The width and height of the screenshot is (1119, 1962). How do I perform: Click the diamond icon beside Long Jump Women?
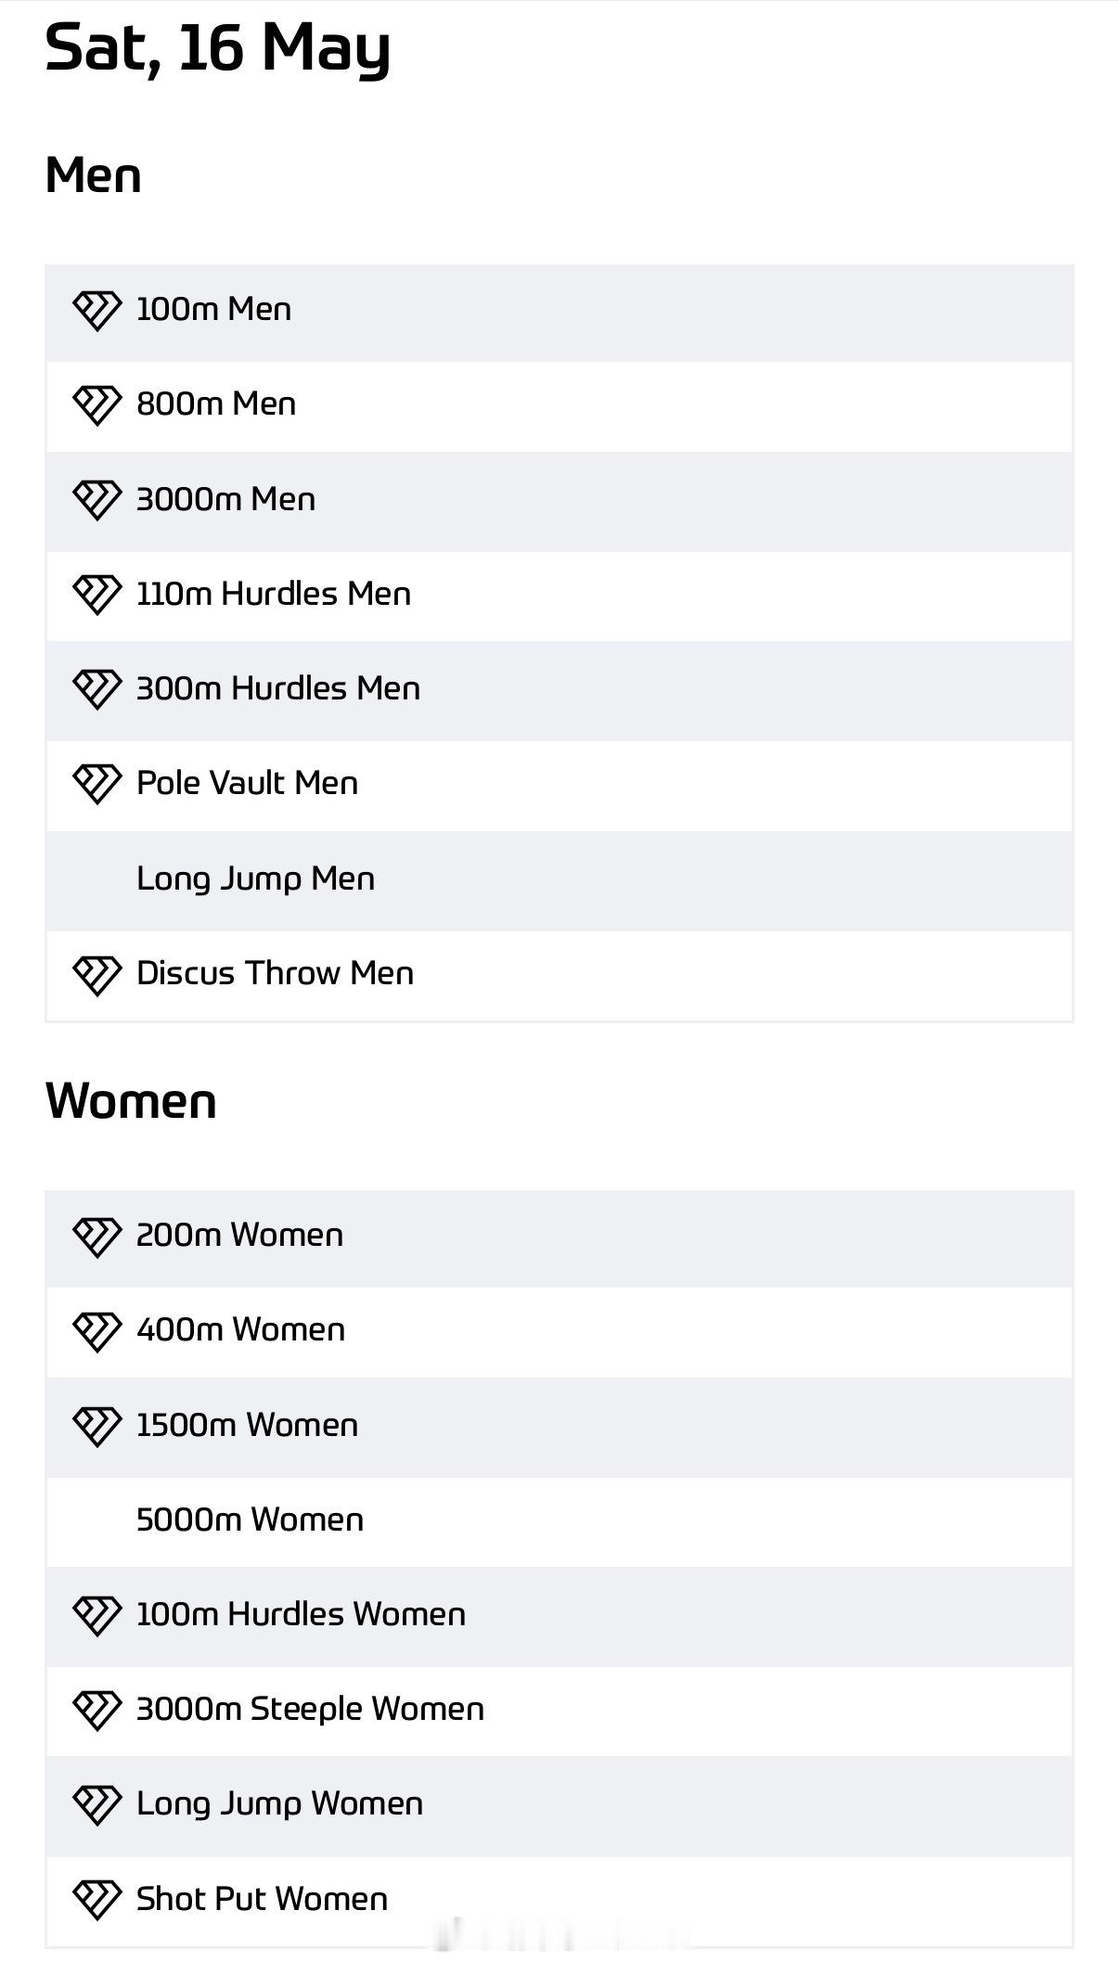(96, 1803)
